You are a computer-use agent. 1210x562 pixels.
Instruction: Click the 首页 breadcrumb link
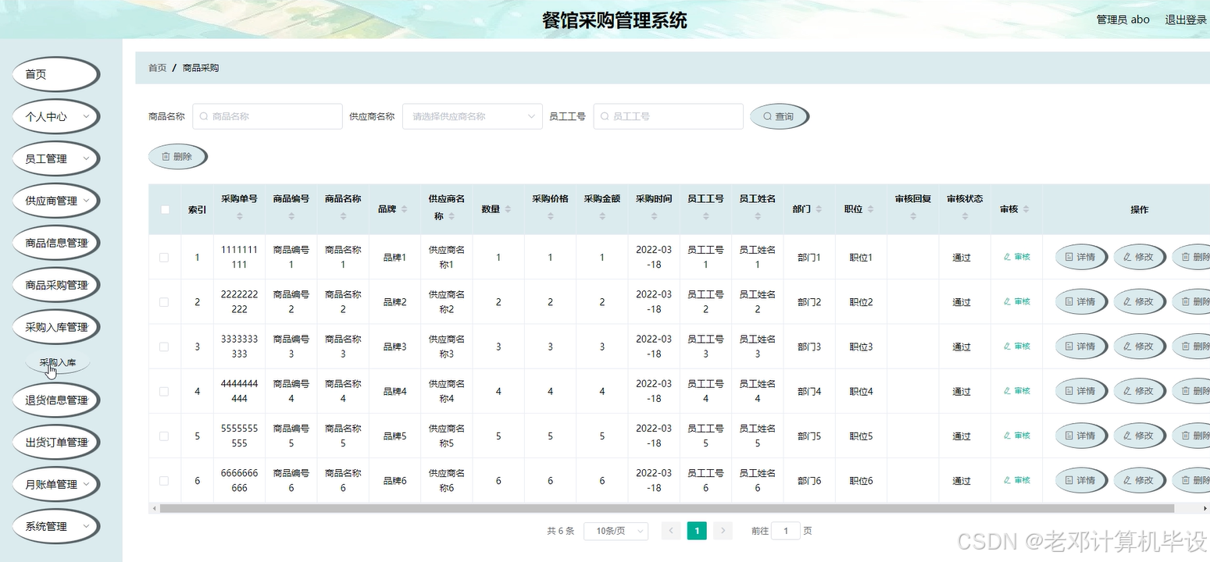point(156,68)
